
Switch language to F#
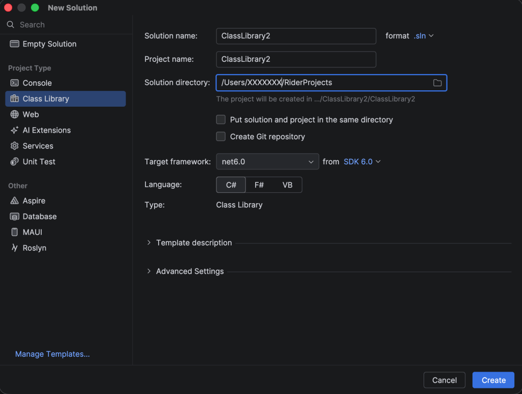point(259,185)
